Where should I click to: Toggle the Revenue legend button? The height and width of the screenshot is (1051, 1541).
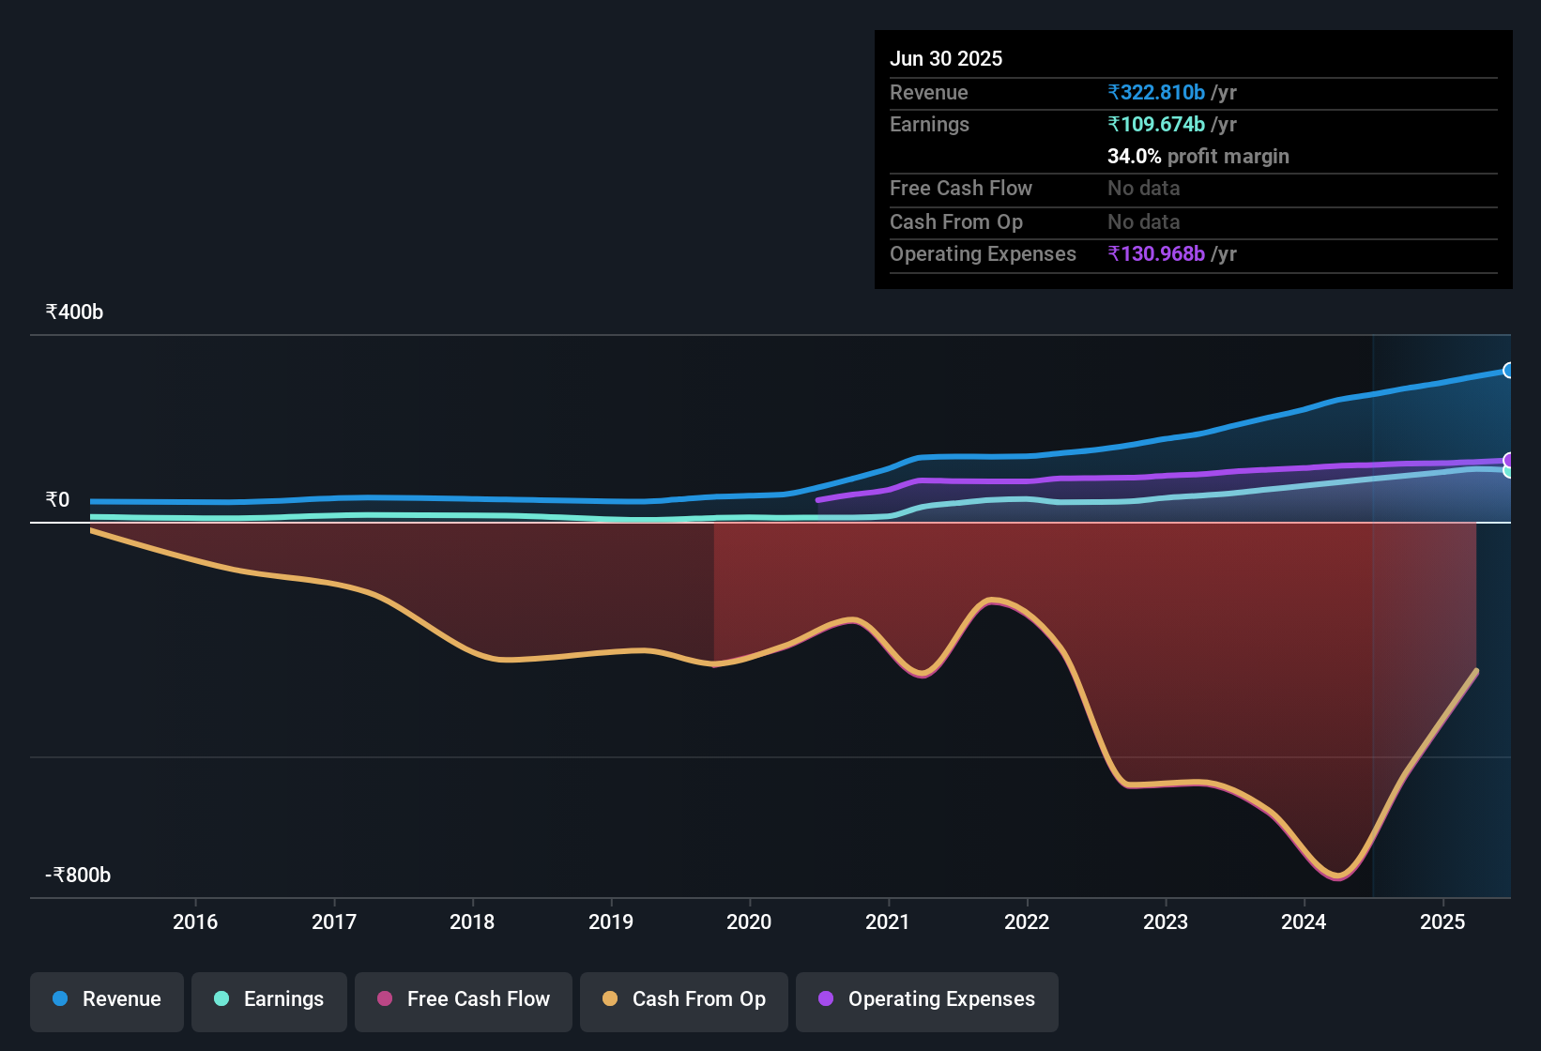(x=107, y=1000)
